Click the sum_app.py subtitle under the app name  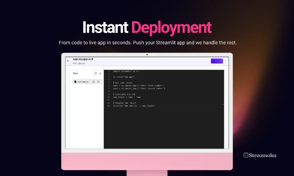pos(79,63)
